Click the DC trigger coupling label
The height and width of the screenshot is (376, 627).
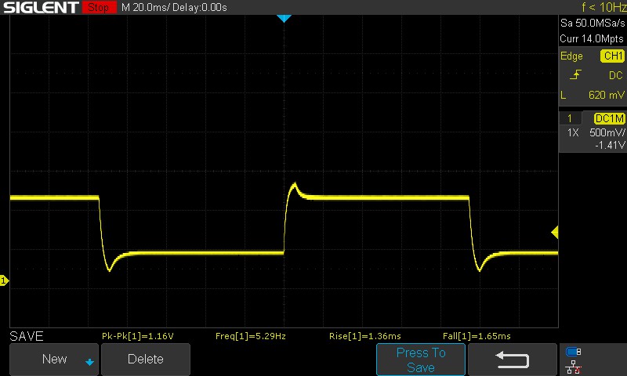click(615, 75)
